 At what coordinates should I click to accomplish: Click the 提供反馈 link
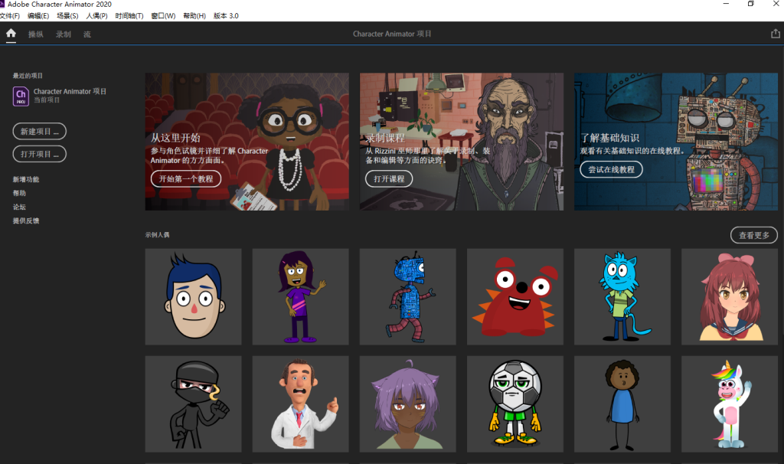pos(26,221)
